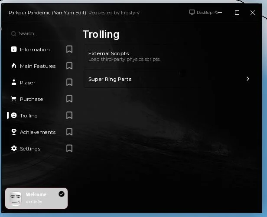This screenshot has width=267, height=217.
Task: Toggle bookmark next to Main Features
Action: pos(69,66)
